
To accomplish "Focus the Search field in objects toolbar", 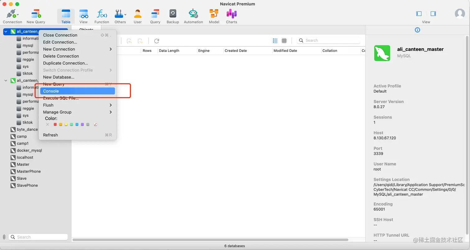I will 329,40.
